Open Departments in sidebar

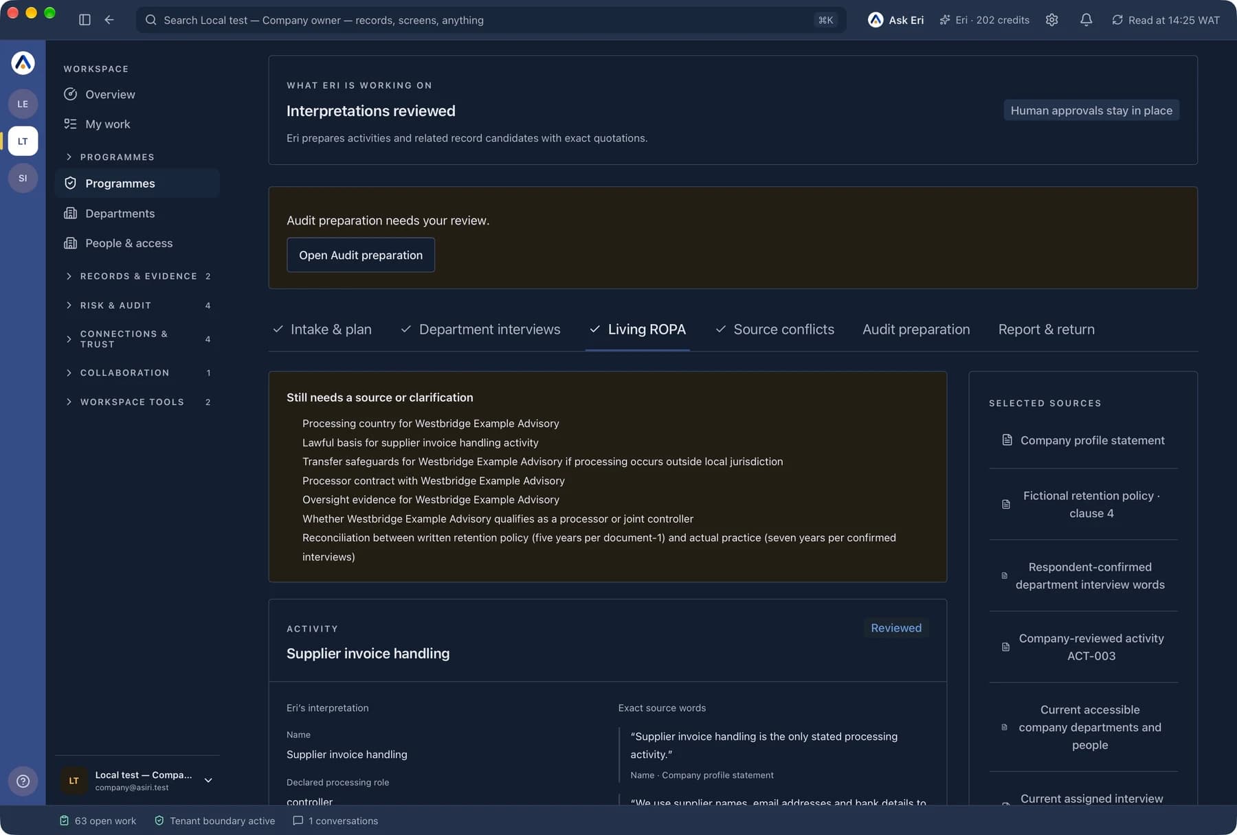pos(137,214)
